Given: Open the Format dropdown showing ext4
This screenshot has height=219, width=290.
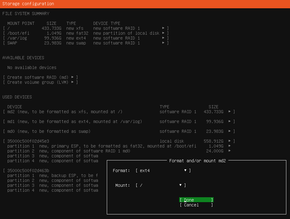Looking at the screenshot, I should pyautogui.click(x=163, y=171).
